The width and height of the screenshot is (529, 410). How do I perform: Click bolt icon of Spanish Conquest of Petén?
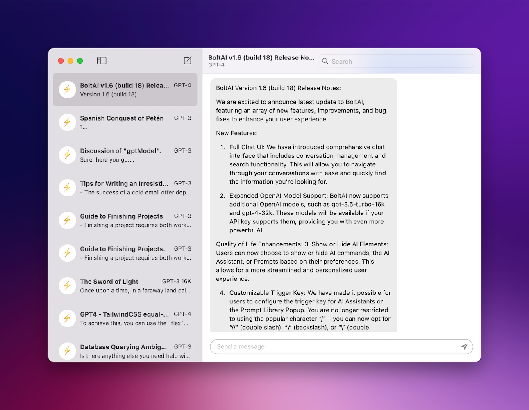pos(68,122)
